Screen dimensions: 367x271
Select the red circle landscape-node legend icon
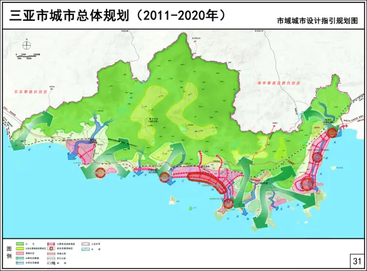[51, 248]
